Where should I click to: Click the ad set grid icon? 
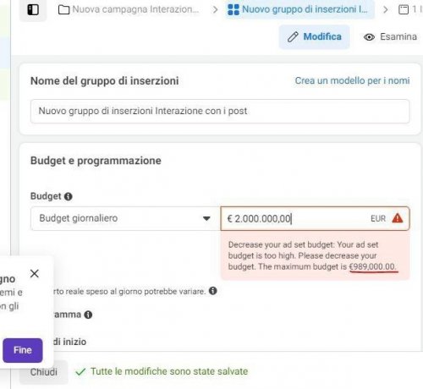(233, 9)
